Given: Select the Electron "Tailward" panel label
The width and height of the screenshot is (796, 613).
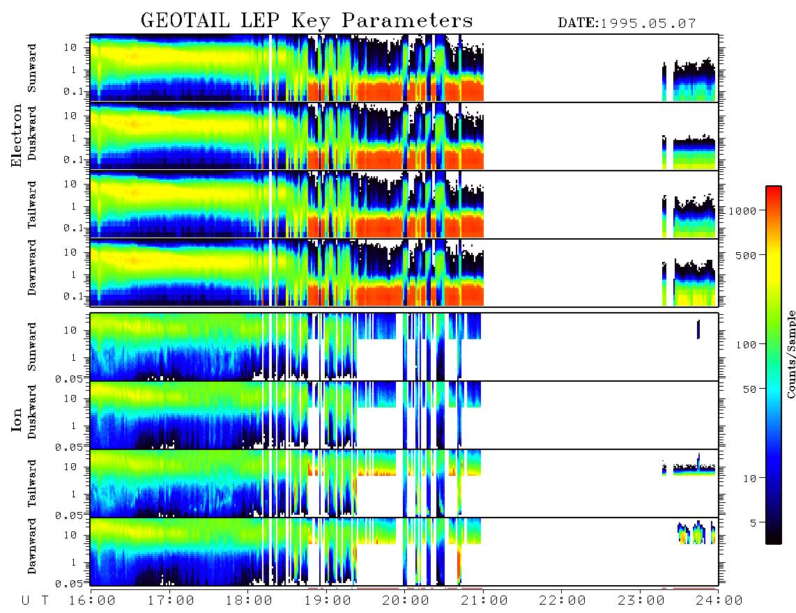Looking at the screenshot, I should tap(32, 205).
